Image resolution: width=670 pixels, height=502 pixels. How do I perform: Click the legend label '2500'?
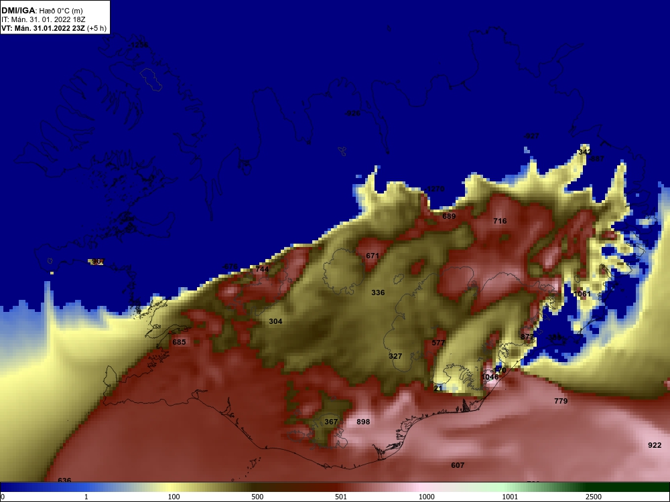pos(594,497)
